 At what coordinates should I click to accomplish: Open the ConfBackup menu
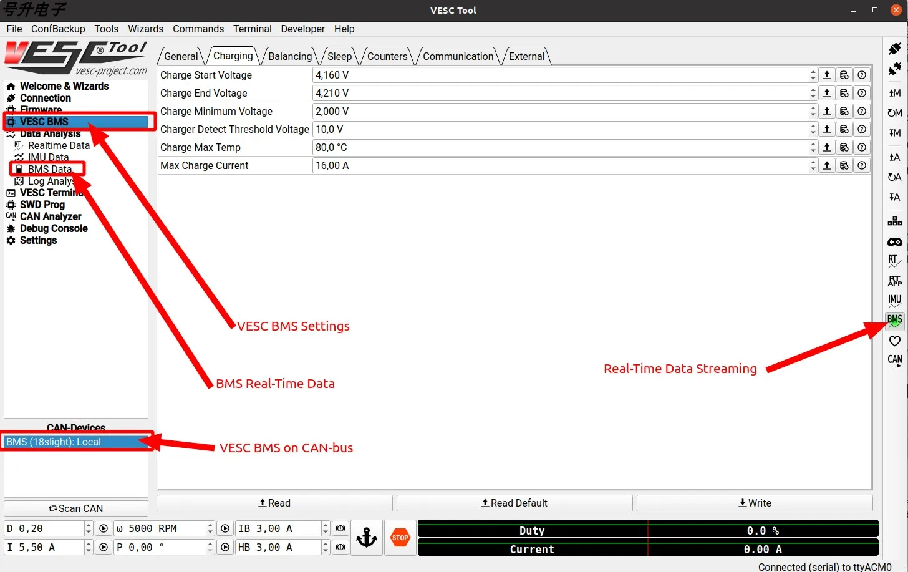pyautogui.click(x=58, y=29)
